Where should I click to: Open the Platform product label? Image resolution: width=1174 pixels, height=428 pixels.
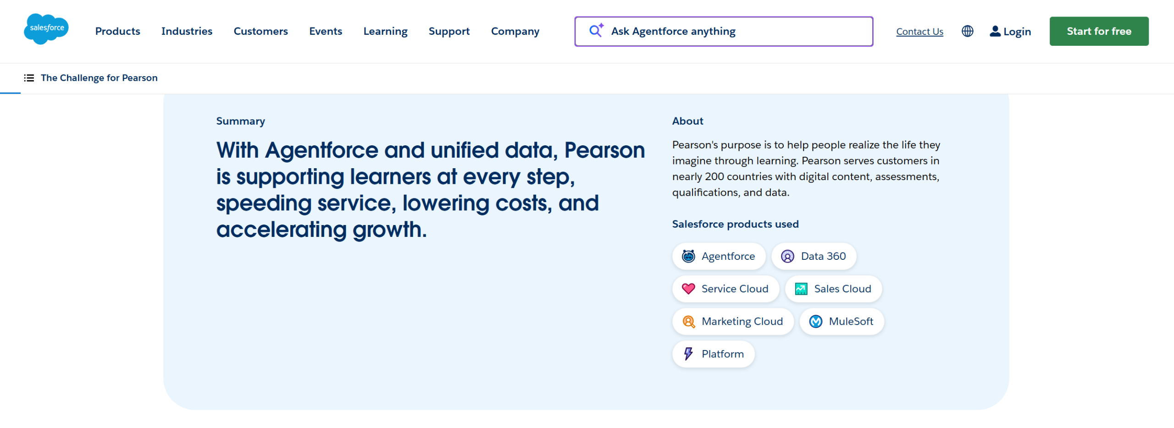722,354
